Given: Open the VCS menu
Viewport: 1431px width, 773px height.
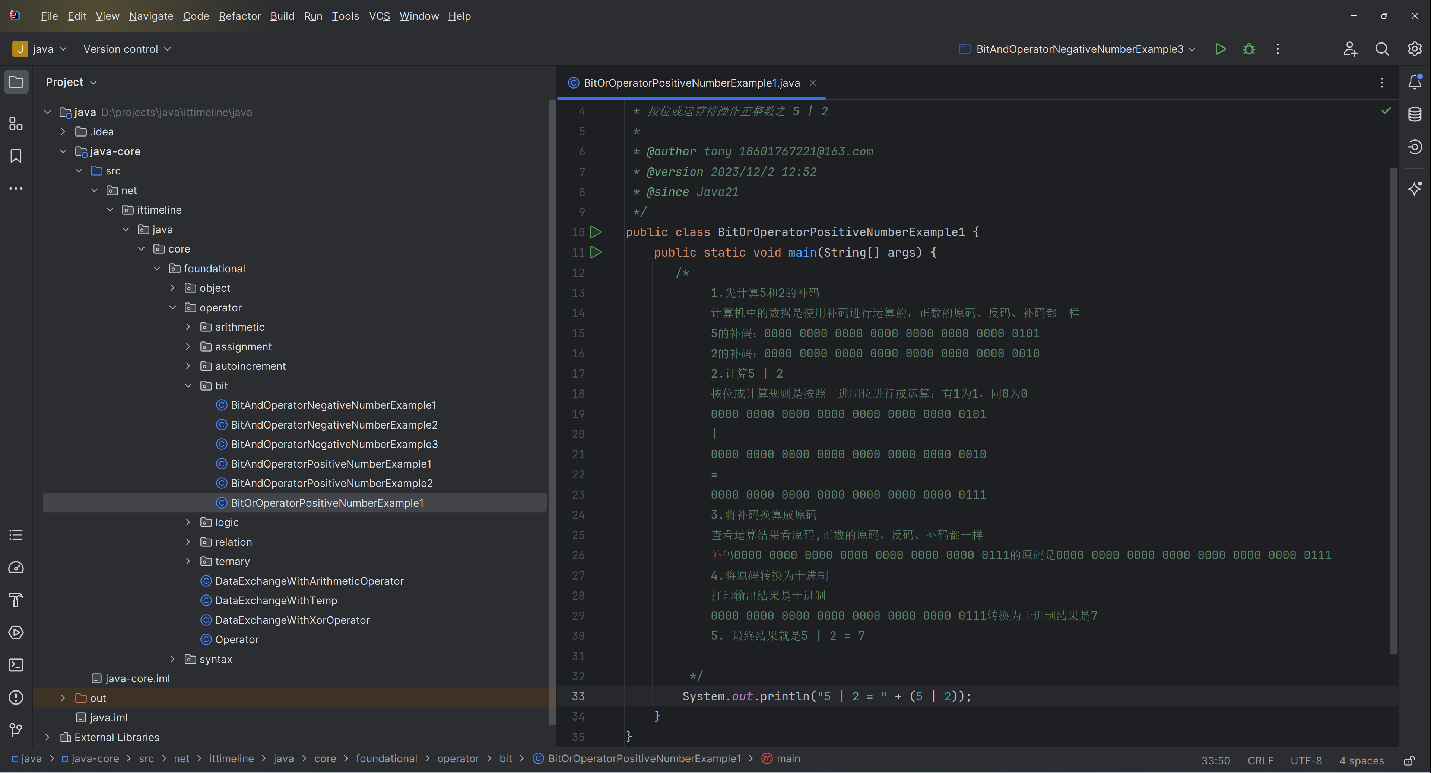Looking at the screenshot, I should pyautogui.click(x=380, y=16).
